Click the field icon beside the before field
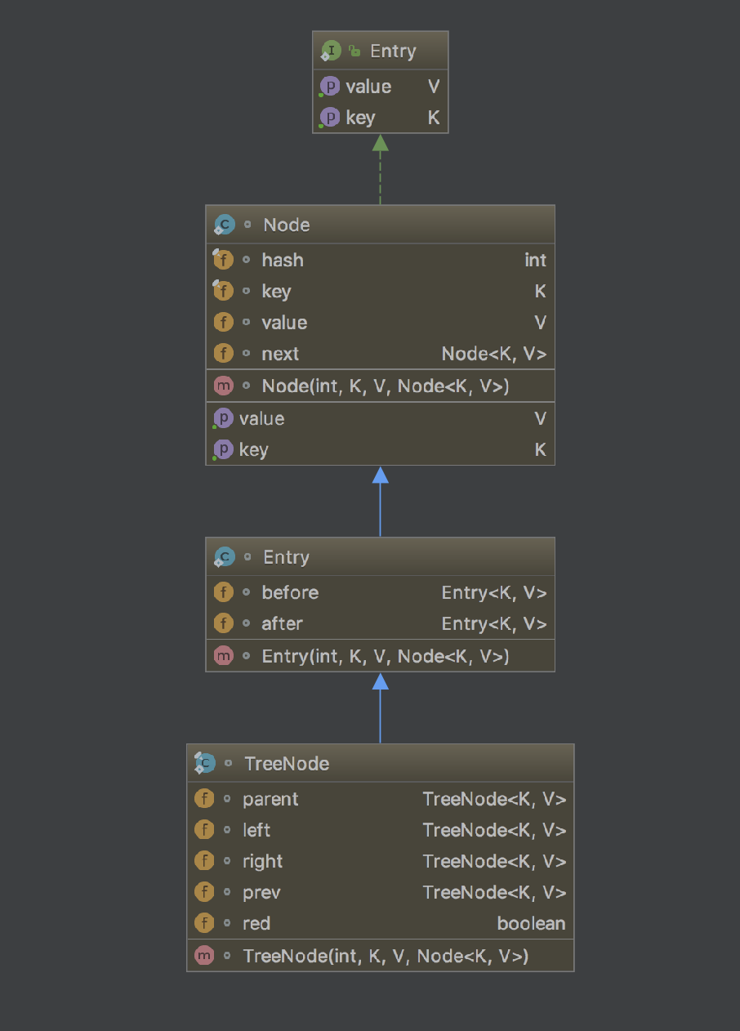The height and width of the screenshot is (1031, 740). [222, 592]
